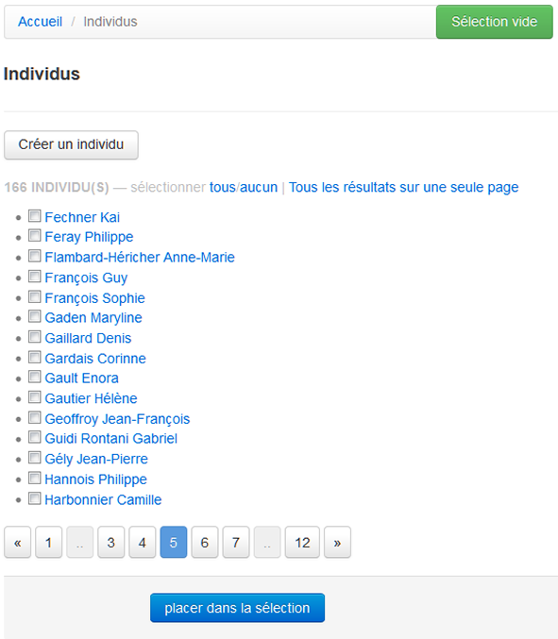
Task: Open the Geoffroy Jean-François link
Action: pos(117,418)
